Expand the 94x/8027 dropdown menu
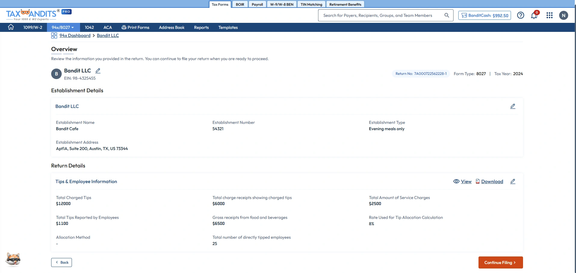Screen dimensions: 576x273 [x=63, y=27]
